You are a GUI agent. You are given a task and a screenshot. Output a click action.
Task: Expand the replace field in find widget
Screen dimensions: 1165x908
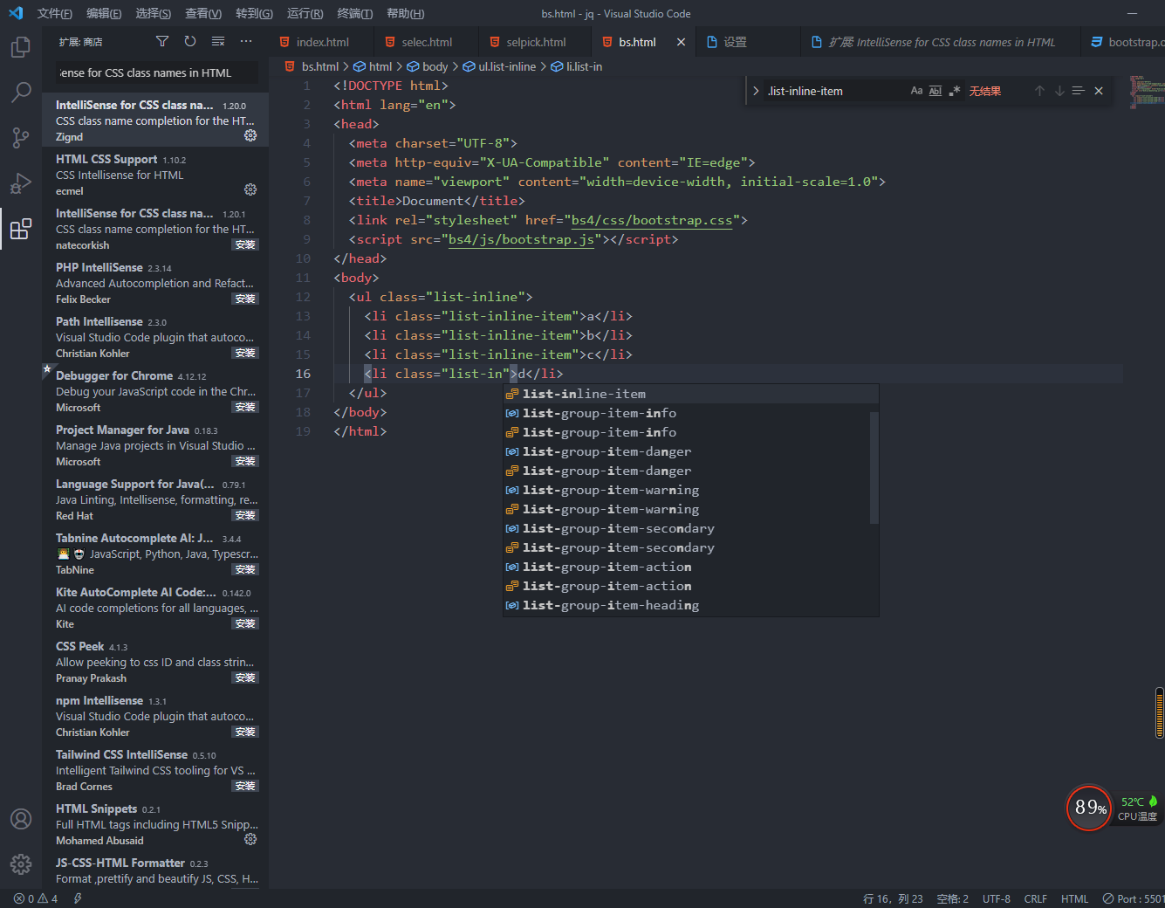point(756,91)
